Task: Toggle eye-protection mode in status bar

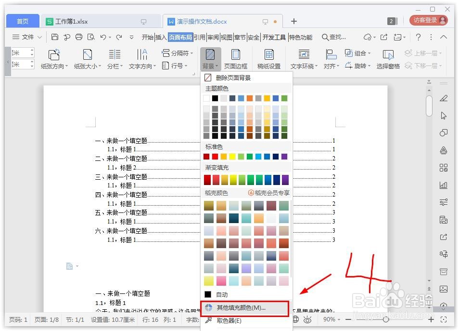Action: [308, 319]
